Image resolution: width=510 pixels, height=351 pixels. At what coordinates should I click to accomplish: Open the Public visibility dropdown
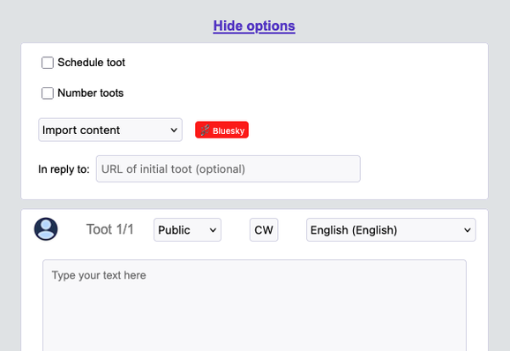coord(187,230)
